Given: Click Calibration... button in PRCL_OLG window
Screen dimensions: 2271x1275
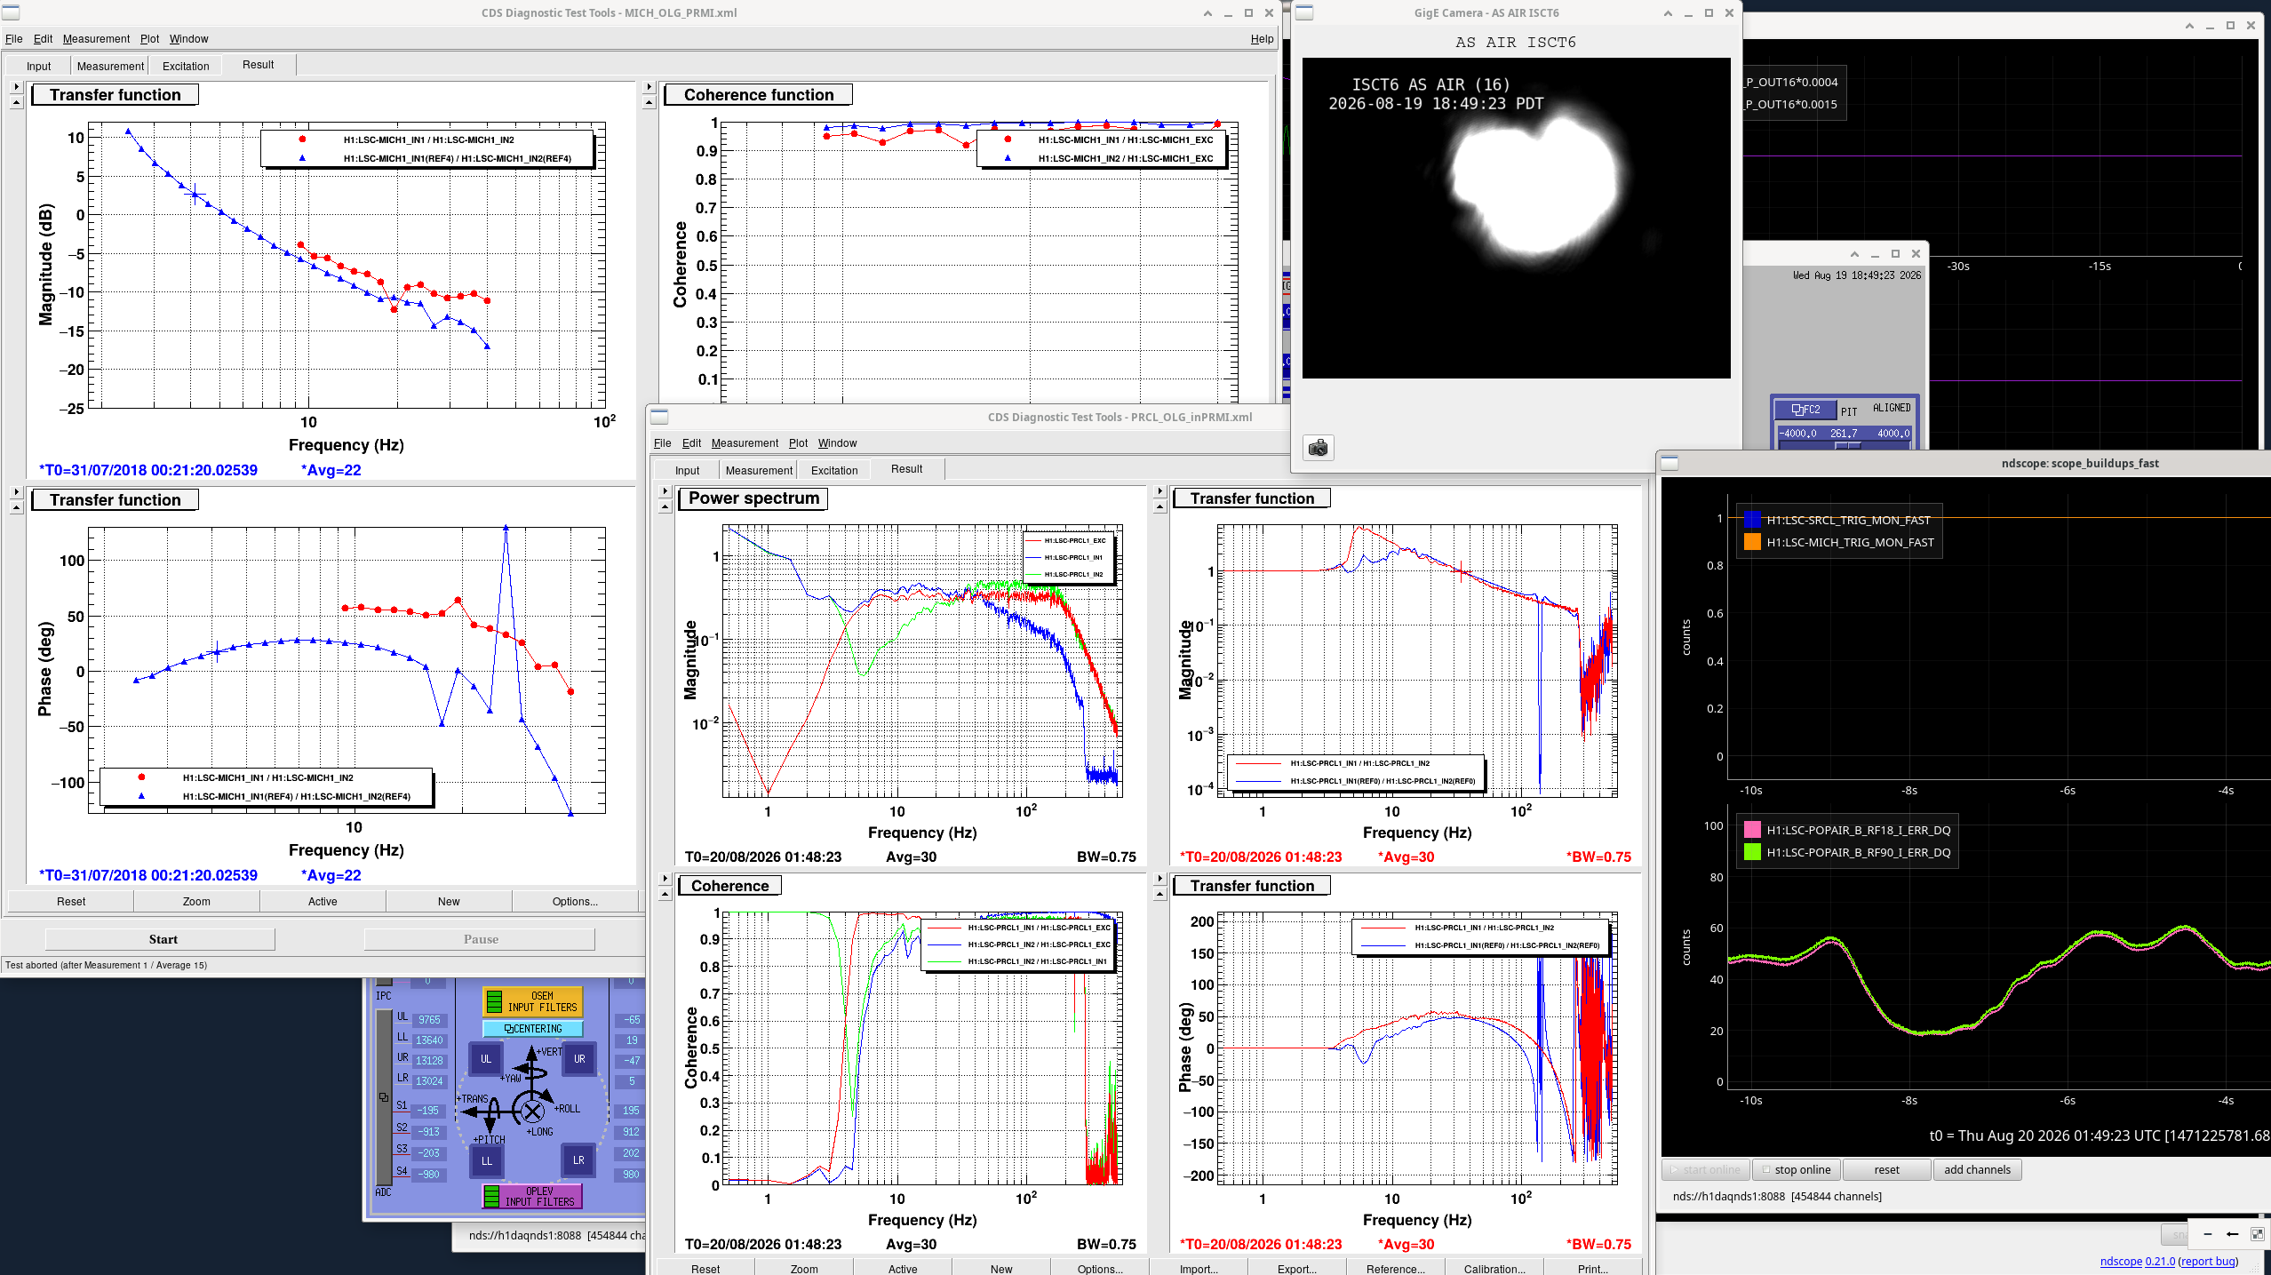Looking at the screenshot, I should tap(1494, 1268).
